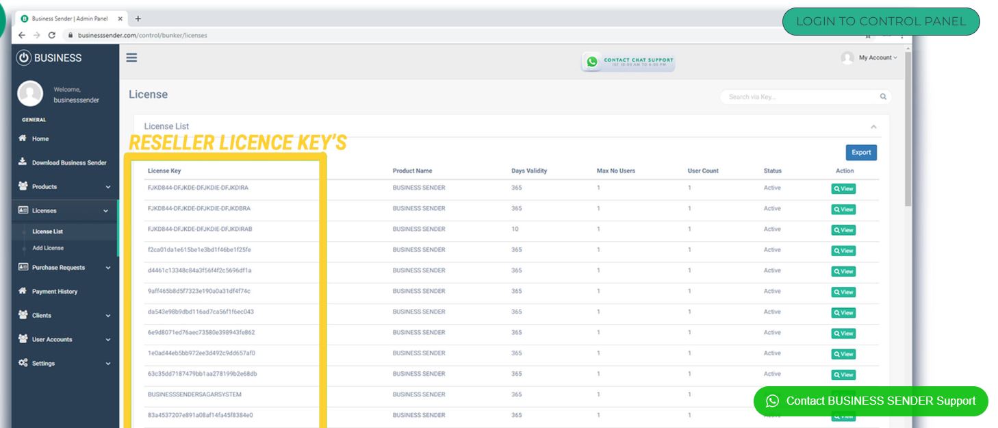This screenshot has height=428, width=998.
Task: Click the Status column header
Action: (773, 171)
